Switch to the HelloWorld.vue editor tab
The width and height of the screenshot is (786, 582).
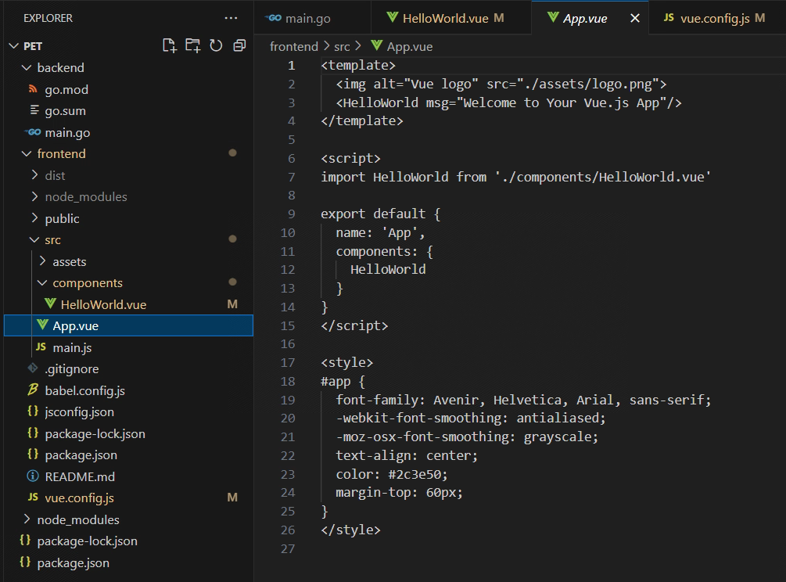[451, 18]
